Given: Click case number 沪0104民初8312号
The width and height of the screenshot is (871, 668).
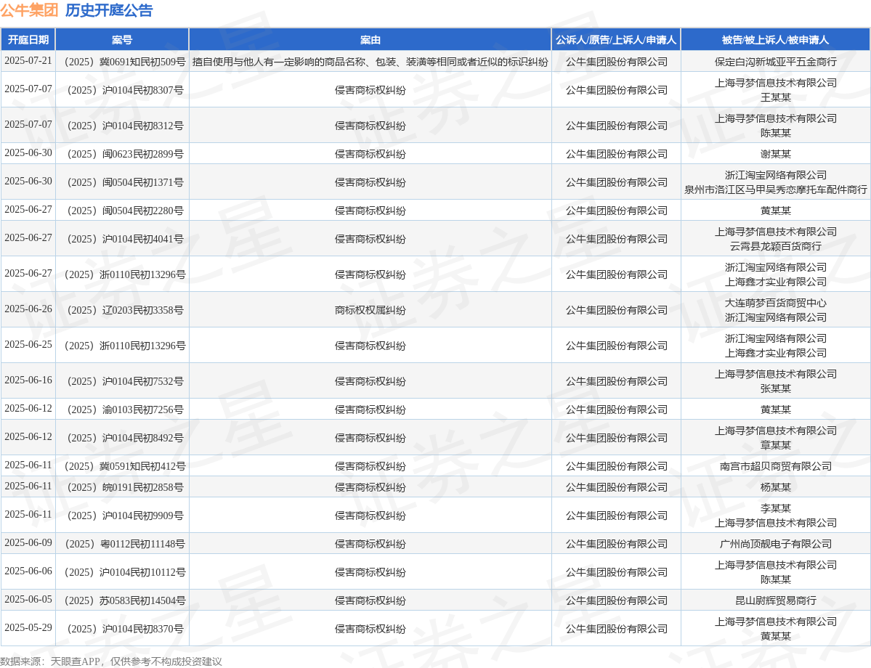Looking at the screenshot, I should 125,126.
